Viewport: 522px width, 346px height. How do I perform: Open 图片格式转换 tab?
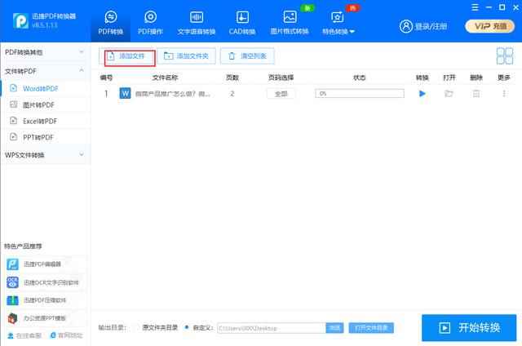pos(290,23)
